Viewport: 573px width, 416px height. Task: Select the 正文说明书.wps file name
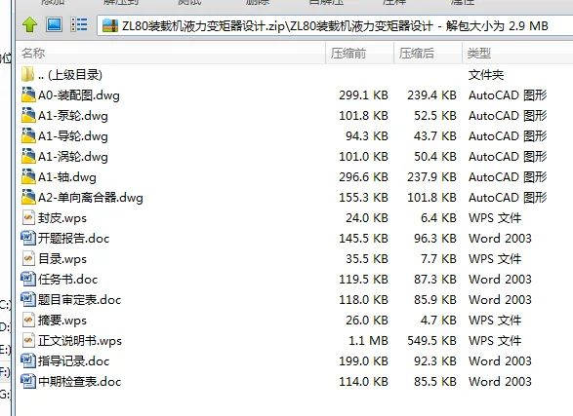(80, 341)
